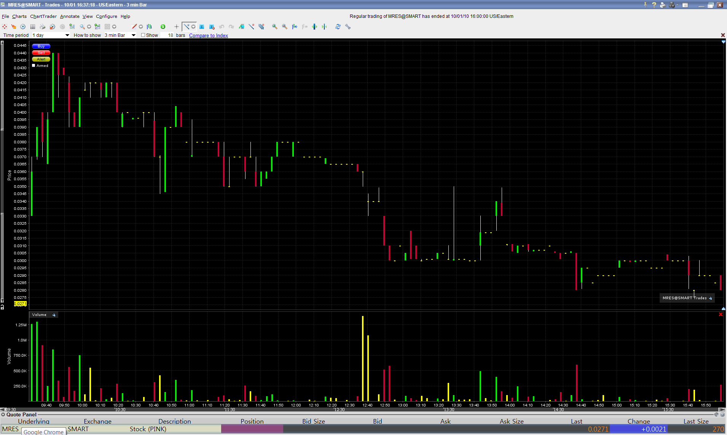Select the crosshair cursor tool

(176, 27)
